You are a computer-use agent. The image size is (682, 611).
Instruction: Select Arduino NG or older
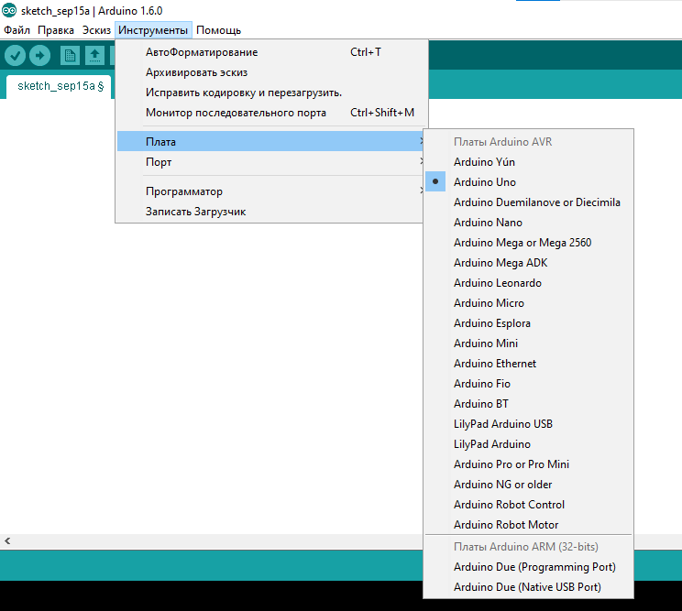[x=529, y=485]
